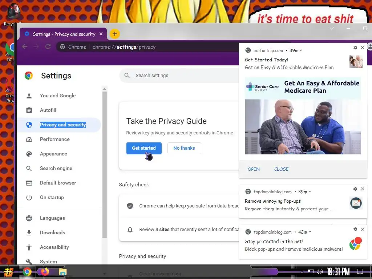
Task: Click the Senior Care Buddy ad image
Action: pyautogui.click(x=303, y=116)
